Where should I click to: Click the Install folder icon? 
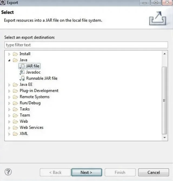click(x=15, y=54)
